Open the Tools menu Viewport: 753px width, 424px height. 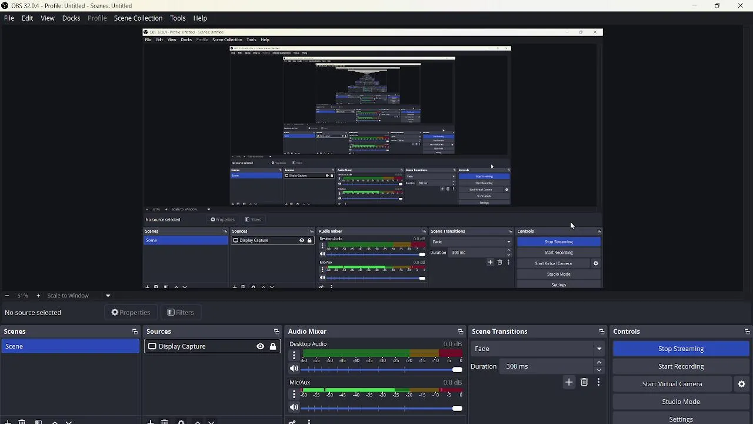(x=178, y=18)
